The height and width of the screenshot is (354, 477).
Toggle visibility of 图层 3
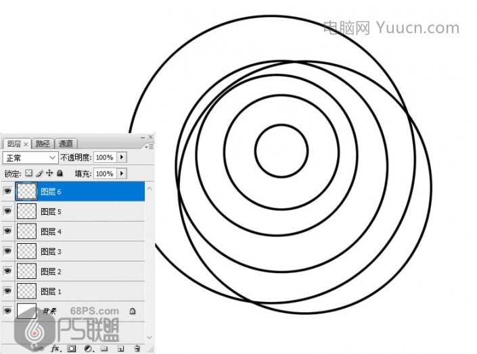tap(7, 251)
